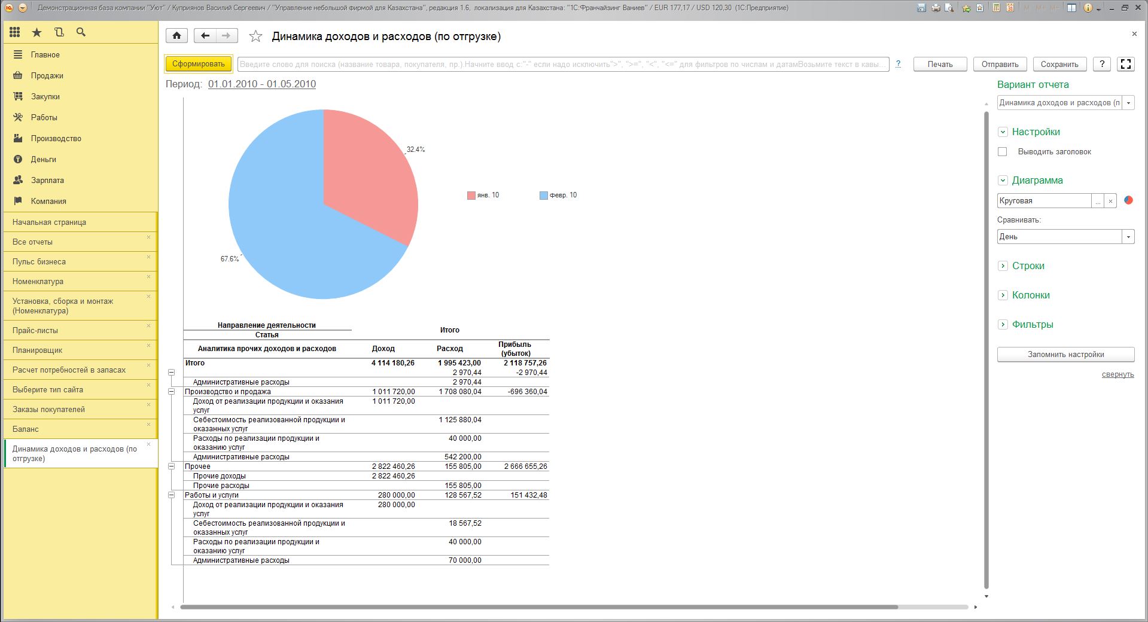Image resolution: width=1148 pixels, height=622 pixels.
Task: Click the 'свернуть' link
Action: (1117, 374)
